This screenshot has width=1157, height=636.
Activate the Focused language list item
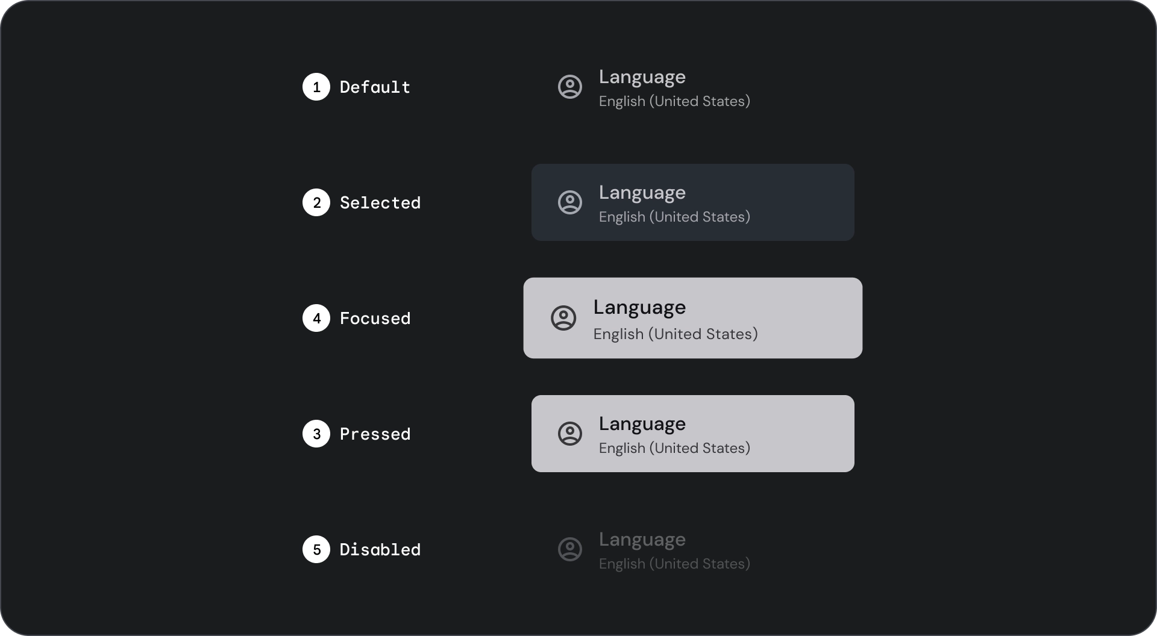click(x=693, y=318)
